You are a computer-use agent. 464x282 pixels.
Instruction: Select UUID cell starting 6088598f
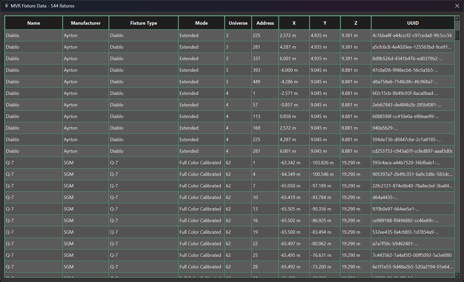[x=413, y=116]
